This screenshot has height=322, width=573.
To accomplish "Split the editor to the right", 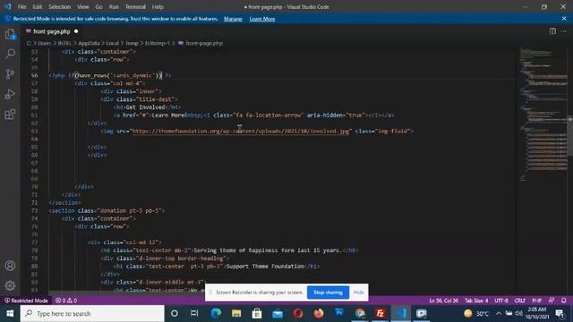I will tap(552, 31).
